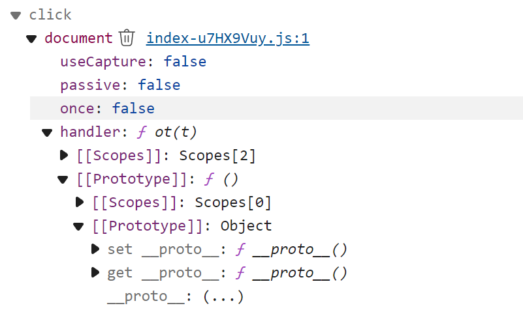Expand the get __proto__ property

pos(95,273)
